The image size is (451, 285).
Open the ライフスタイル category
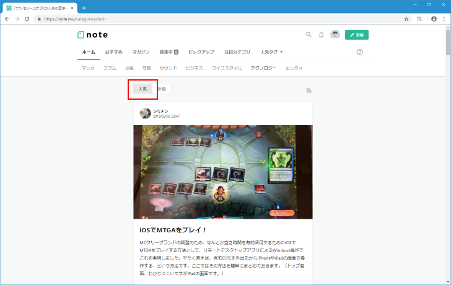coord(227,68)
